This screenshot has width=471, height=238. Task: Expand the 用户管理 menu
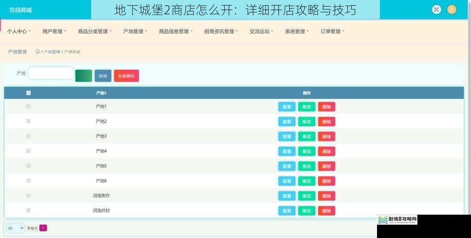[x=54, y=31]
